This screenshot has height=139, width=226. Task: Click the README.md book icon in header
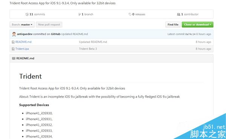14,58
